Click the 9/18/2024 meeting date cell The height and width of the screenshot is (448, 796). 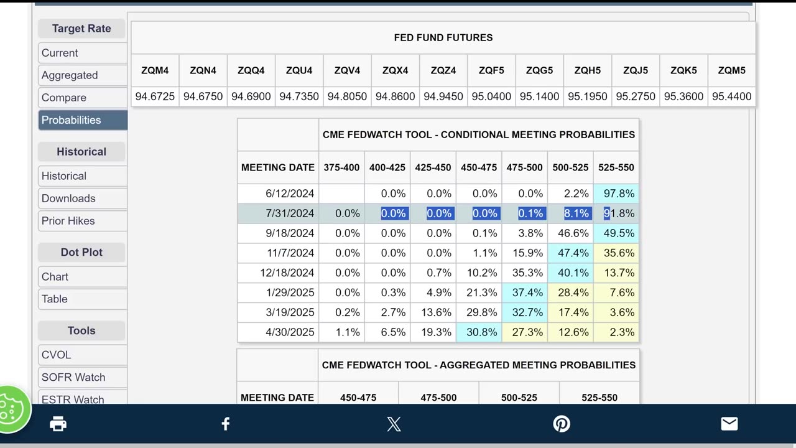point(278,233)
